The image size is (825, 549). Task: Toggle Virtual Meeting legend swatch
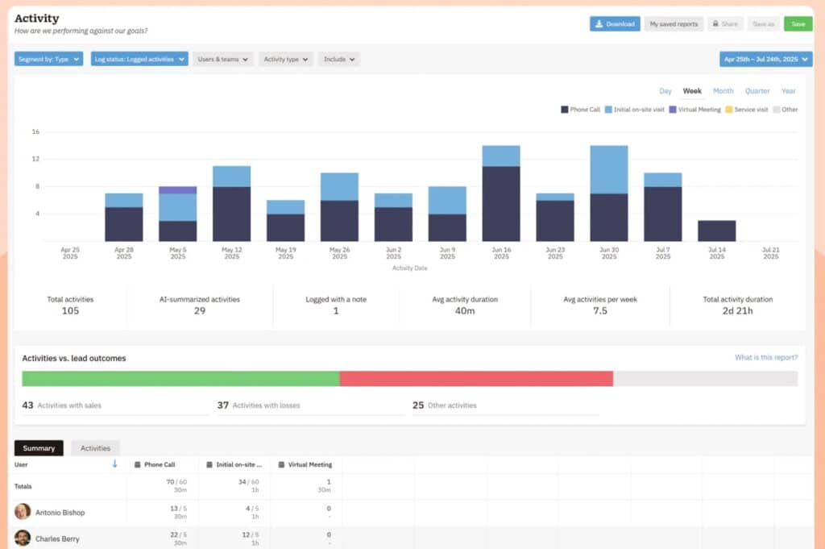point(673,110)
